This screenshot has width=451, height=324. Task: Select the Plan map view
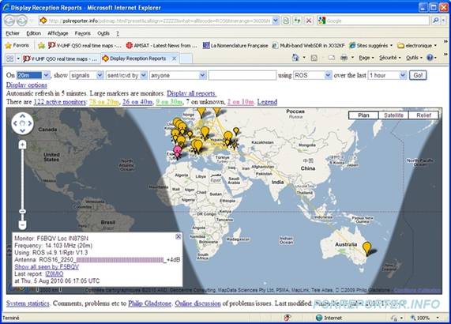tap(363, 115)
